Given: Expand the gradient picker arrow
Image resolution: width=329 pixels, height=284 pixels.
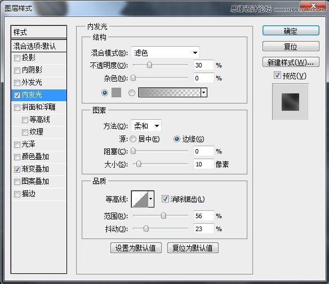Looking at the screenshot, I should pos(204,92).
